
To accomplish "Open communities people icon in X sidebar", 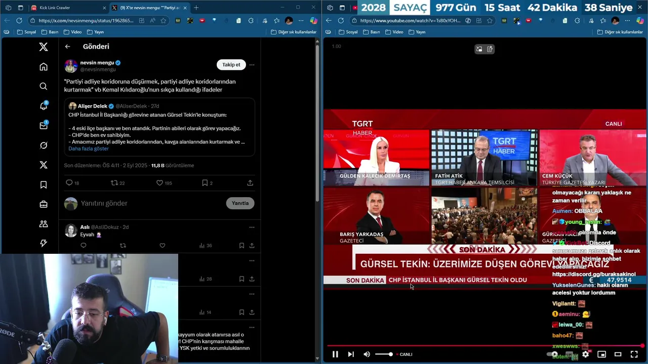I will click(44, 223).
